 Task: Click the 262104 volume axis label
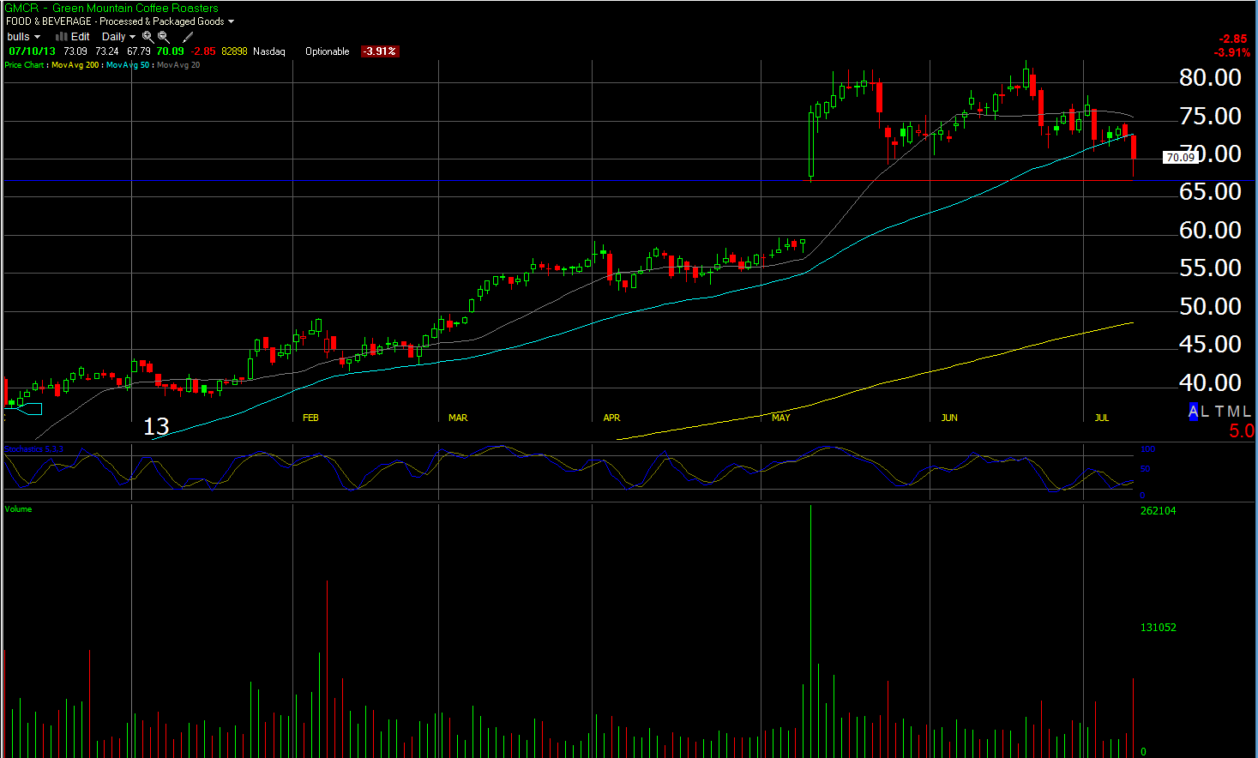point(1158,511)
